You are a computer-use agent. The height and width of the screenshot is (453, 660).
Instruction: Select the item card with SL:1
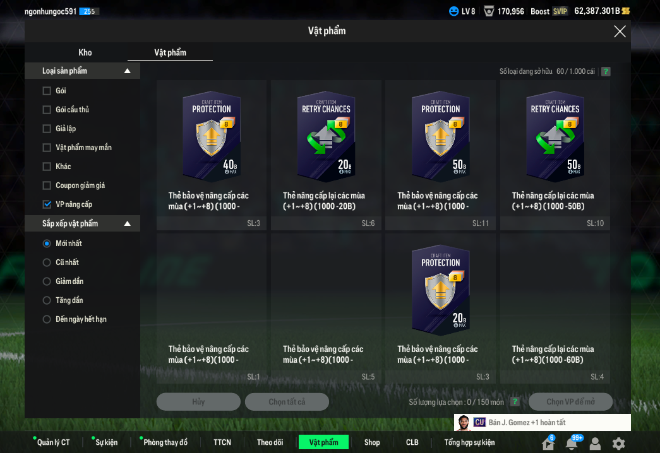212,309
